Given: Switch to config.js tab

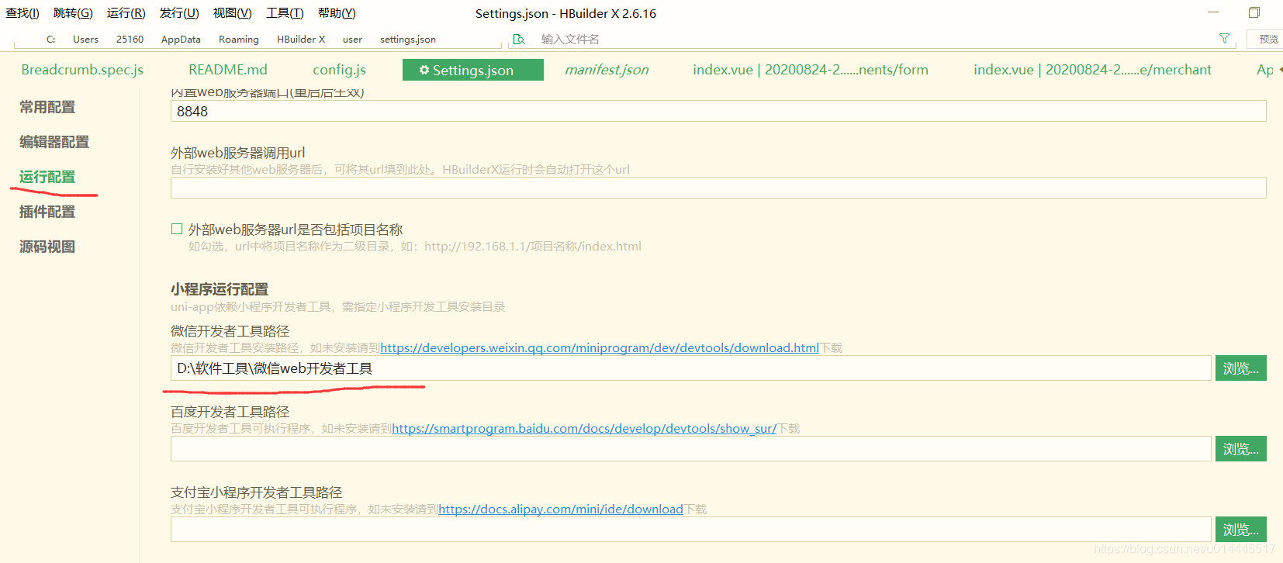Looking at the screenshot, I should 339,70.
